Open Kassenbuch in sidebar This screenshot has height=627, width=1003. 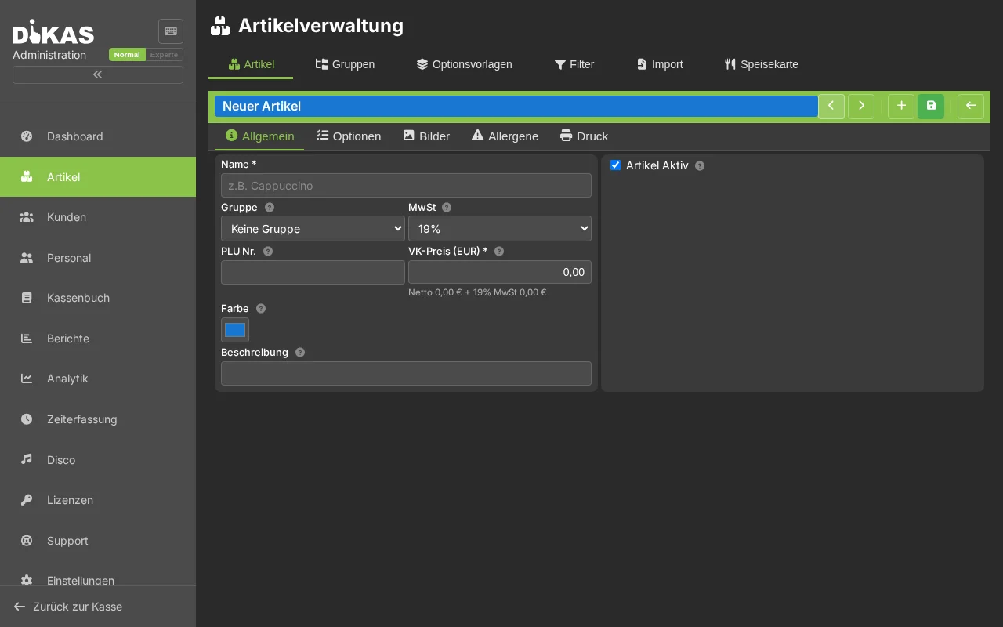pyautogui.click(x=98, y=298)
